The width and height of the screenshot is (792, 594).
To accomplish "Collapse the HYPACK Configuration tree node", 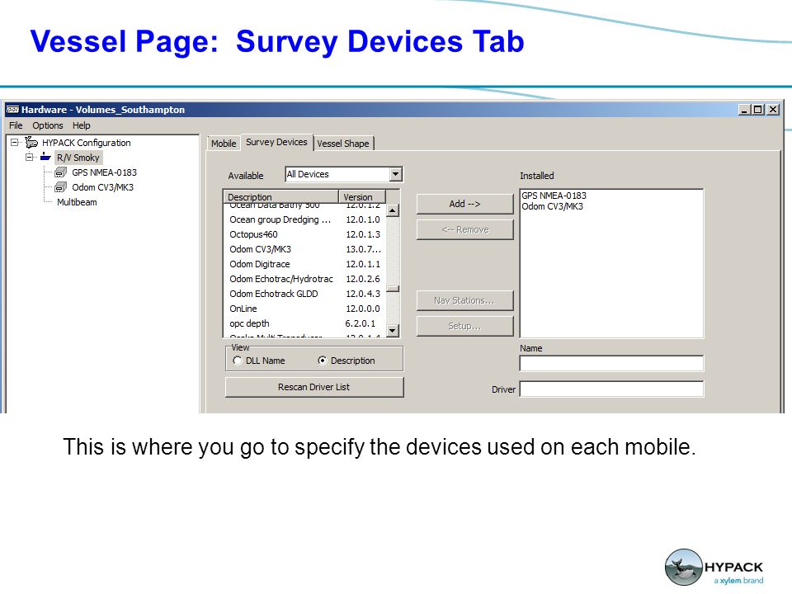I will [x=15, y=143].
